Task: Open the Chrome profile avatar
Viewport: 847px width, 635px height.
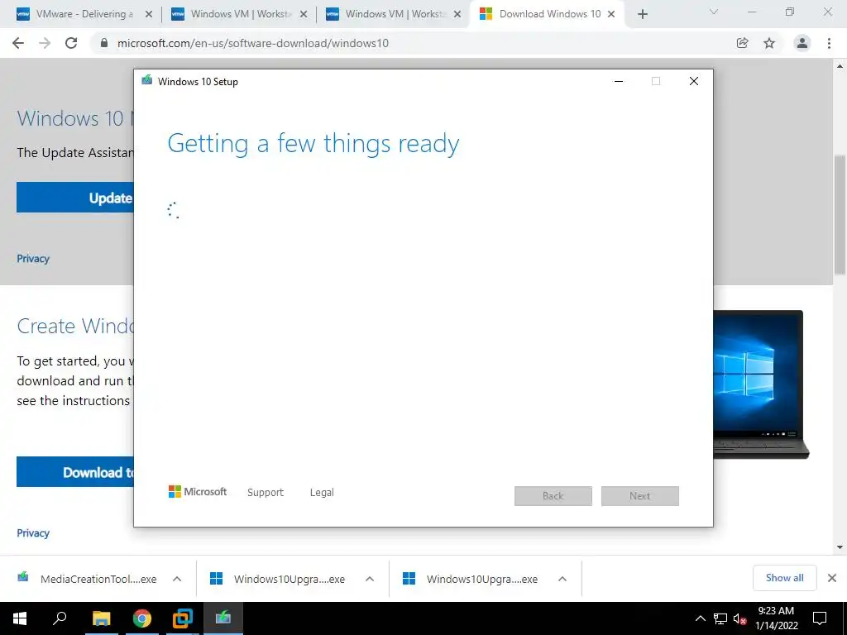Action: coord(802,43)
